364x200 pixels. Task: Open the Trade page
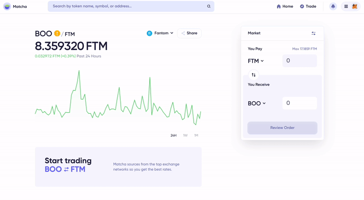click(308, 6)
